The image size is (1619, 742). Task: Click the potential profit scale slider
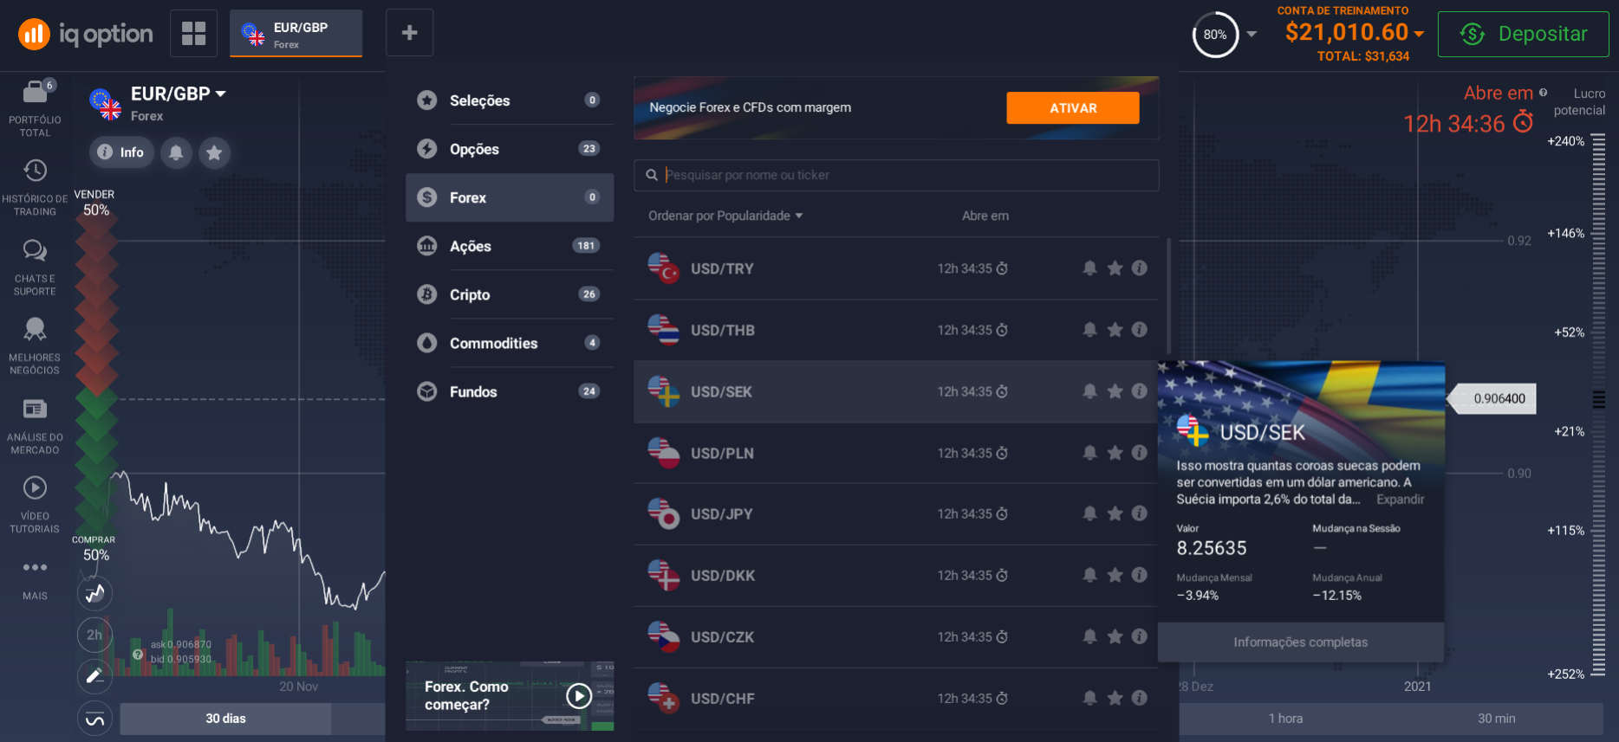tap(1599, 405)
